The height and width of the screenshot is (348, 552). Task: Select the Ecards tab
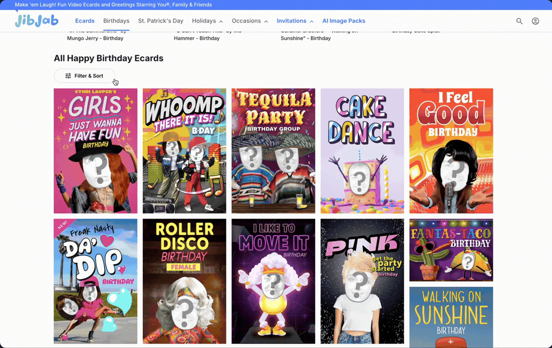pos(85,21)
